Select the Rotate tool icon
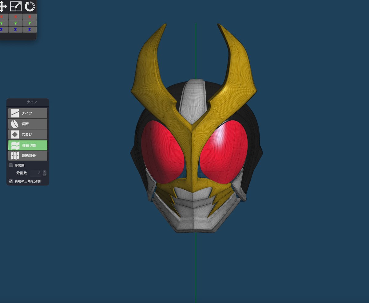The height and width of the screenshot is (303, 369). (30, 6)
